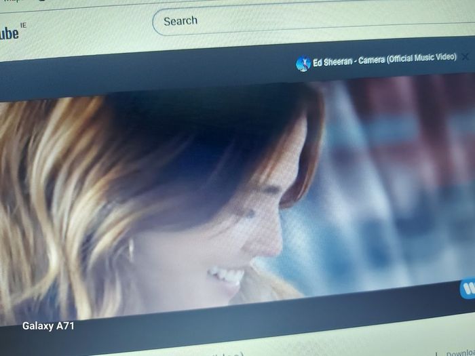The width and height of the screenshot is (475, 356).
Task: Open Ed Sheeran channel avatar icon
Action: click(x=303, y=64)
